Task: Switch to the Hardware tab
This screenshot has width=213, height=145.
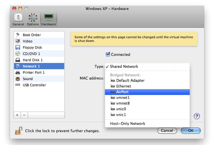Action: (48, 19)
